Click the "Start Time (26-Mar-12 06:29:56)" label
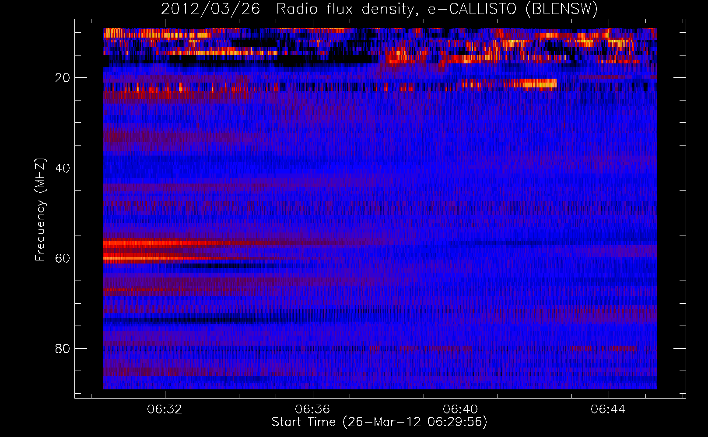Viewport: 708px width, 437px height. coord(379,422)
